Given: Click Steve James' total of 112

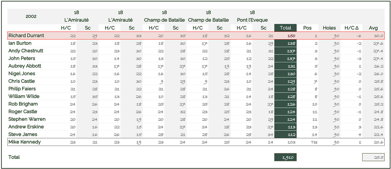Looking at the screenshot, I should [x=285, y=134].
